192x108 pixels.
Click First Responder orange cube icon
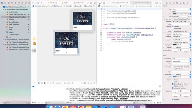coord(34,44)
